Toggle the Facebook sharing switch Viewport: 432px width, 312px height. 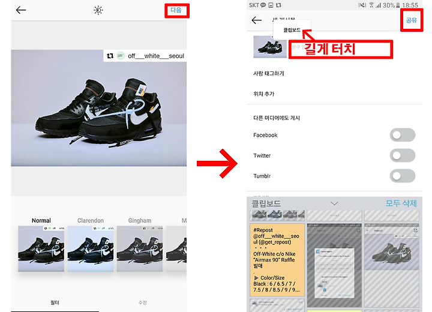[403, 135]
